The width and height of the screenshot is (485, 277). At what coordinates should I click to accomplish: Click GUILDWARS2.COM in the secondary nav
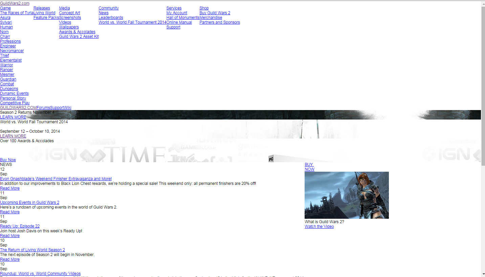(x=18, y=108)
